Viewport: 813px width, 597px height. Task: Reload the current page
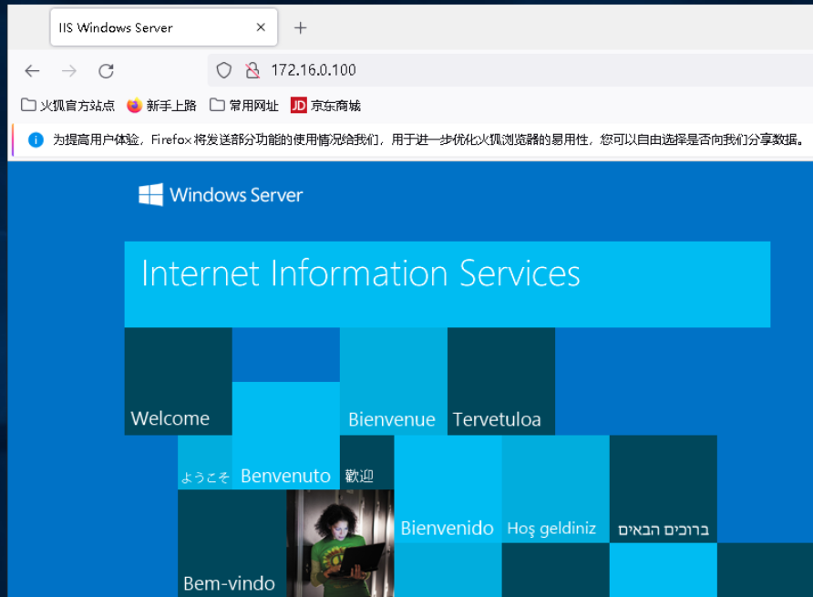coord(106,70)
